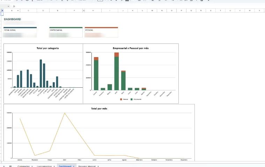Click the fx formula bar icon

click(14, 6)
